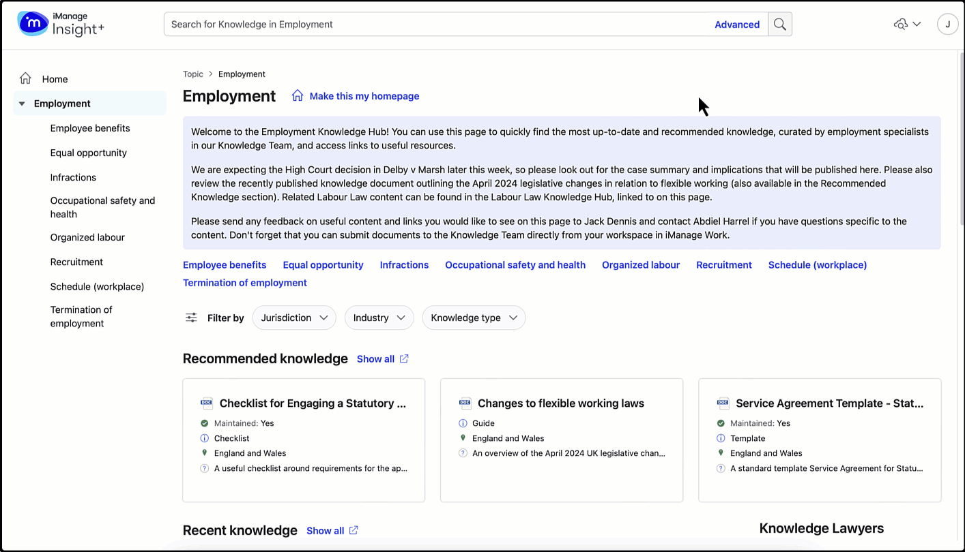Viewport: 965px width, 552px height.
Task: Click the green Maintained checkmark on Service Agreement card
Action: pyautogui.click(x=721, y=423)
